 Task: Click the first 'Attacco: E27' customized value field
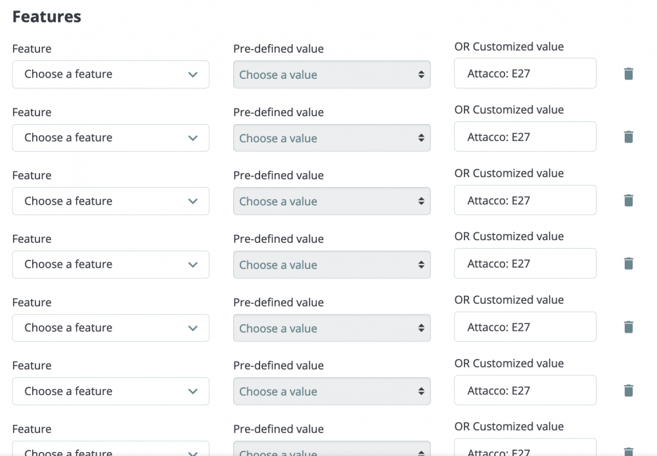[x=525, y=73]
